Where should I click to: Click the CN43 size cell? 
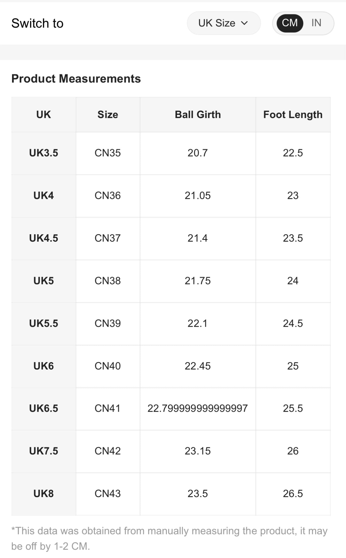108,494
